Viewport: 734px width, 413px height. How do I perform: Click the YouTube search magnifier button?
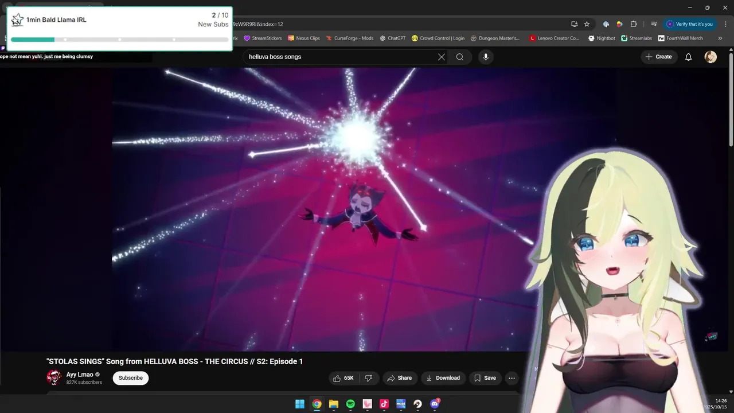click(460, 57)
